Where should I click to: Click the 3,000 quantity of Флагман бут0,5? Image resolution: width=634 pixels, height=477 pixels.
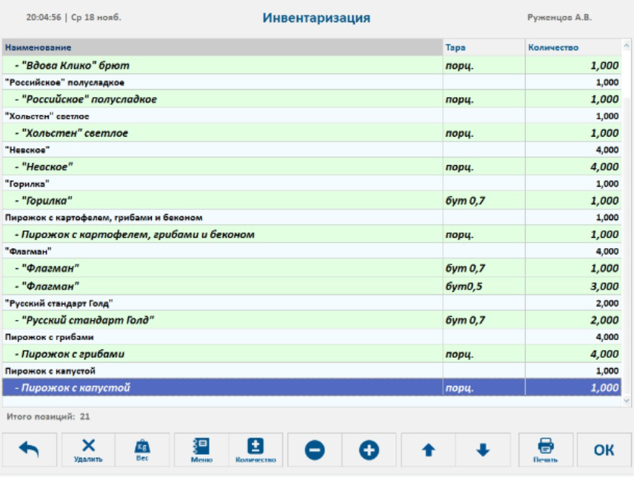573,286
